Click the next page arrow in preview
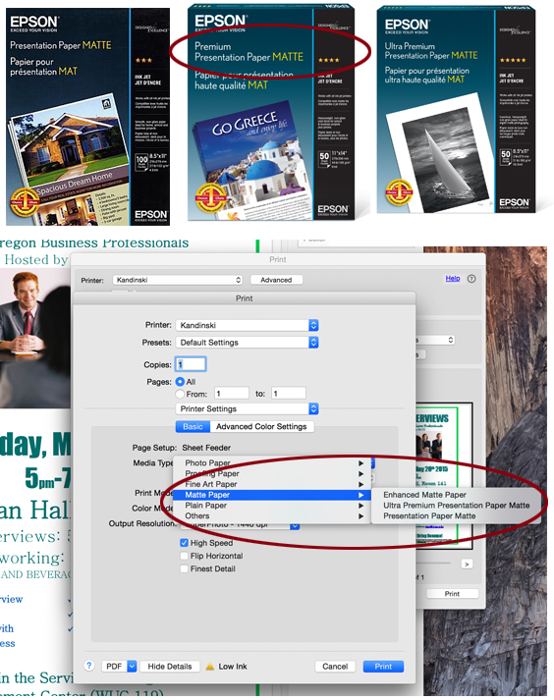 coord(467,565)
